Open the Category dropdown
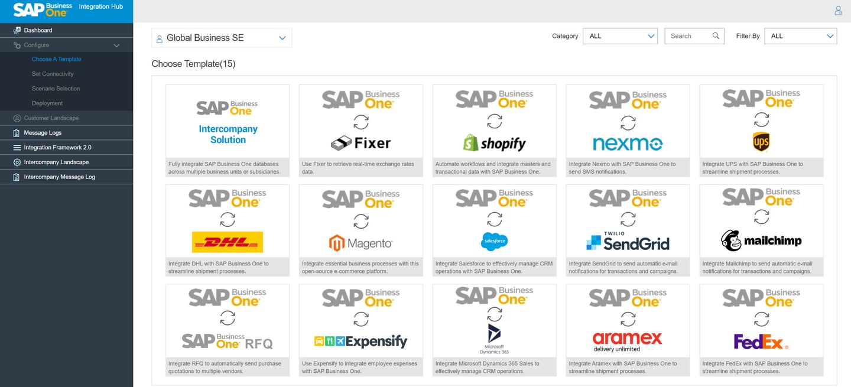This screenshot has height=387, width=851. [620, 36]
